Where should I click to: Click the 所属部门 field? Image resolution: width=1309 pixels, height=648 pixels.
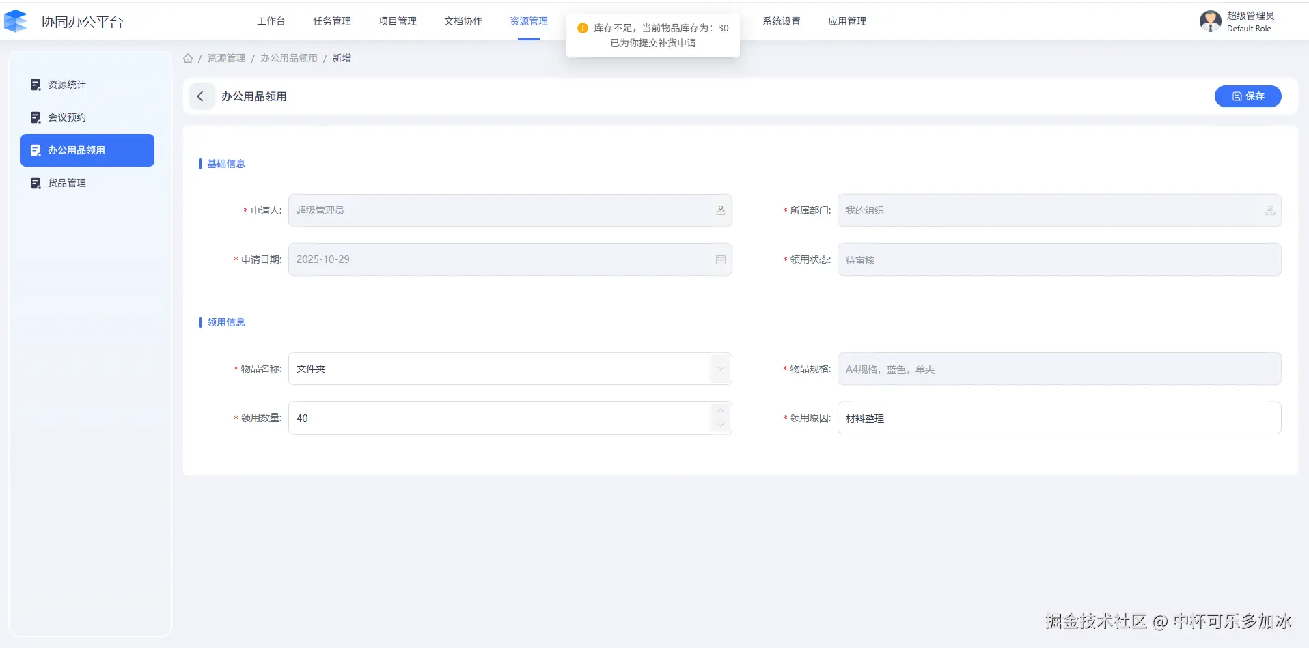1060,210
